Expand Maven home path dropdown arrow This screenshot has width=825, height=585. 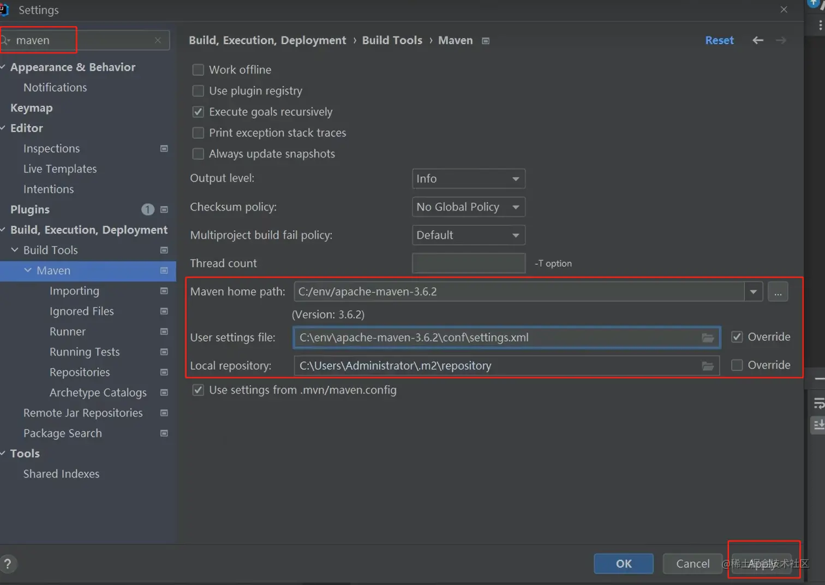753,292
